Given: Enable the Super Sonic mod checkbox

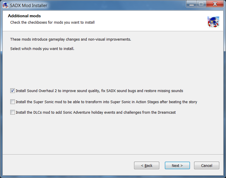Looking at the screenshot, I should click(13, 102).
